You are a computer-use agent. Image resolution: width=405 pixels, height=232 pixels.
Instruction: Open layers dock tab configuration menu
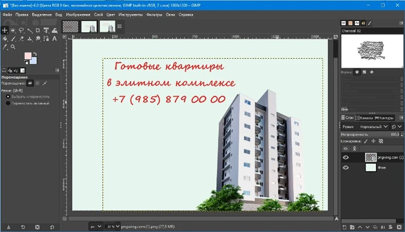(401, 117)
